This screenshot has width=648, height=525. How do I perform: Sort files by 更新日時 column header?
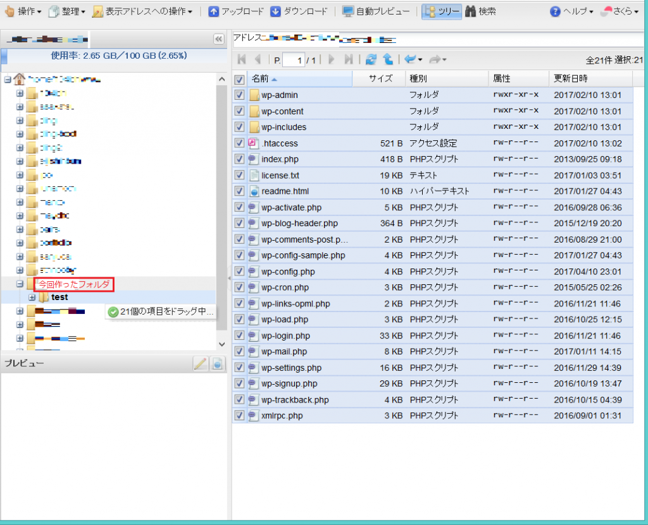tap(570, 79)
